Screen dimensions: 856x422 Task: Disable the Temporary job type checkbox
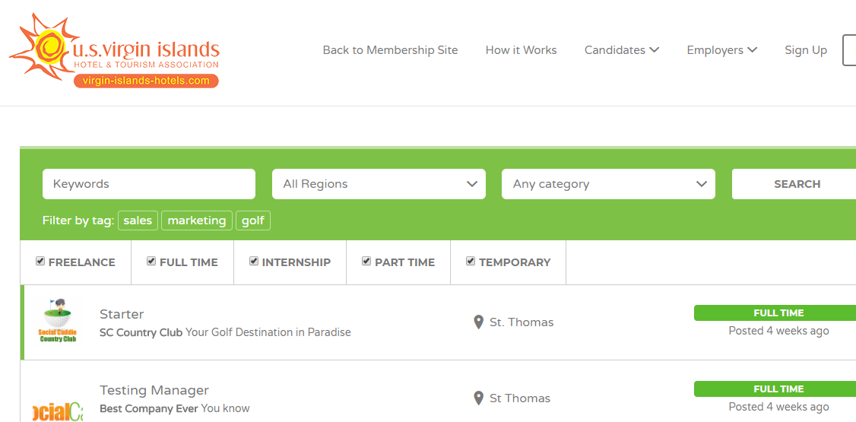tap(471, 262)
